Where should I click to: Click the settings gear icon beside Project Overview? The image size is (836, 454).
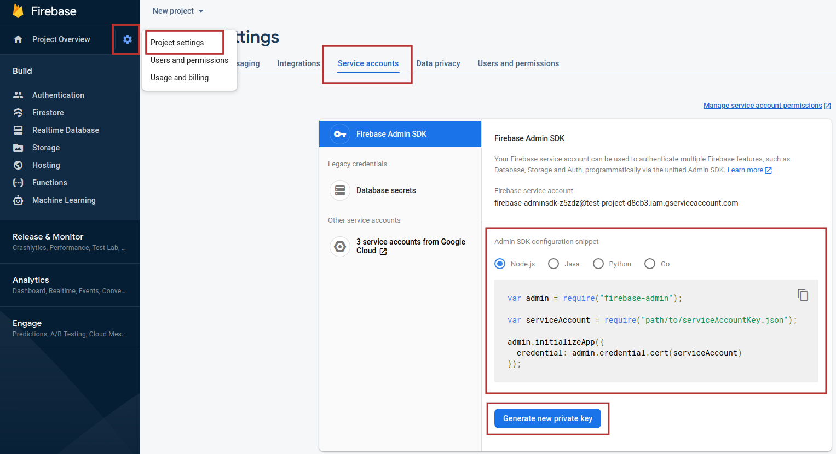[x=127, y=39]
